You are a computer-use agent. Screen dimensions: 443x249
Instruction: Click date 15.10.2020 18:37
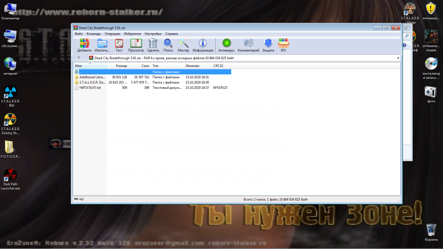click(197, 88)
